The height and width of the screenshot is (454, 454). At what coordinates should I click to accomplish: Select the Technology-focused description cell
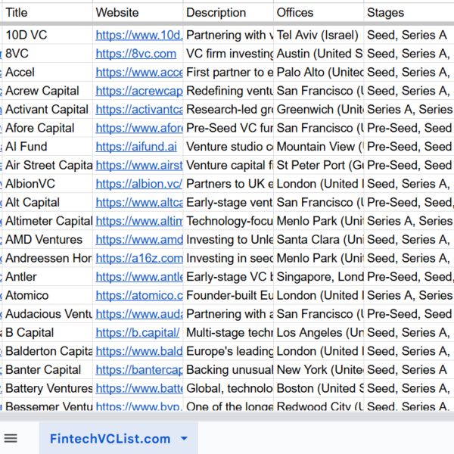[x=229, y=221]
